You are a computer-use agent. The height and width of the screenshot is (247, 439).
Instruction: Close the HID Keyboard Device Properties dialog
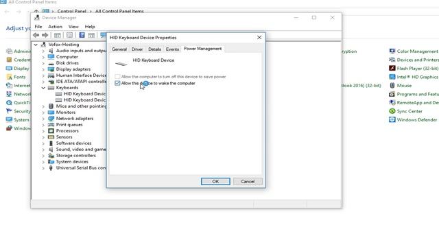[x=259, y=38]
